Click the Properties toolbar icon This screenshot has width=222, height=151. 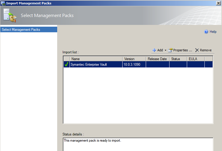tap(170, 50)
